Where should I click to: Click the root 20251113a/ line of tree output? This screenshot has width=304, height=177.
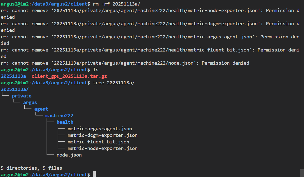[x=15, y=89]
